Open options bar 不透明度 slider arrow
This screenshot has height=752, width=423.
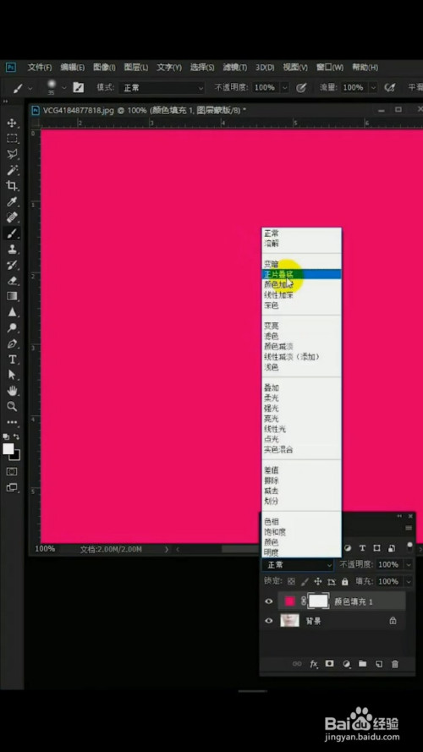coord(285,88)
